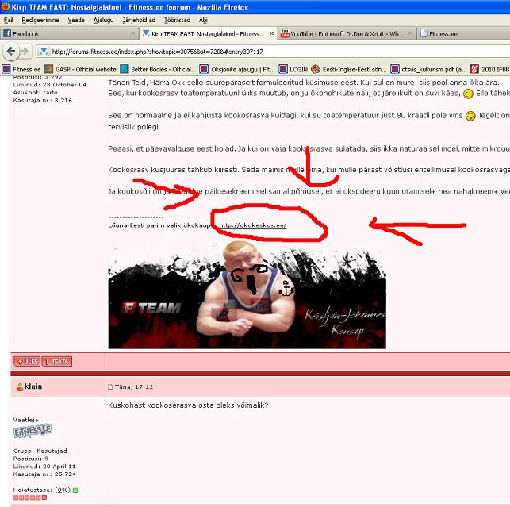Open user klain's profile link
The height and width of the screenshot is (507, 510).
[x=33, y=386]
